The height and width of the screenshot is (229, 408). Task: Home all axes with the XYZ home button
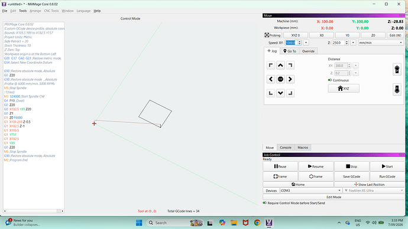344,89
